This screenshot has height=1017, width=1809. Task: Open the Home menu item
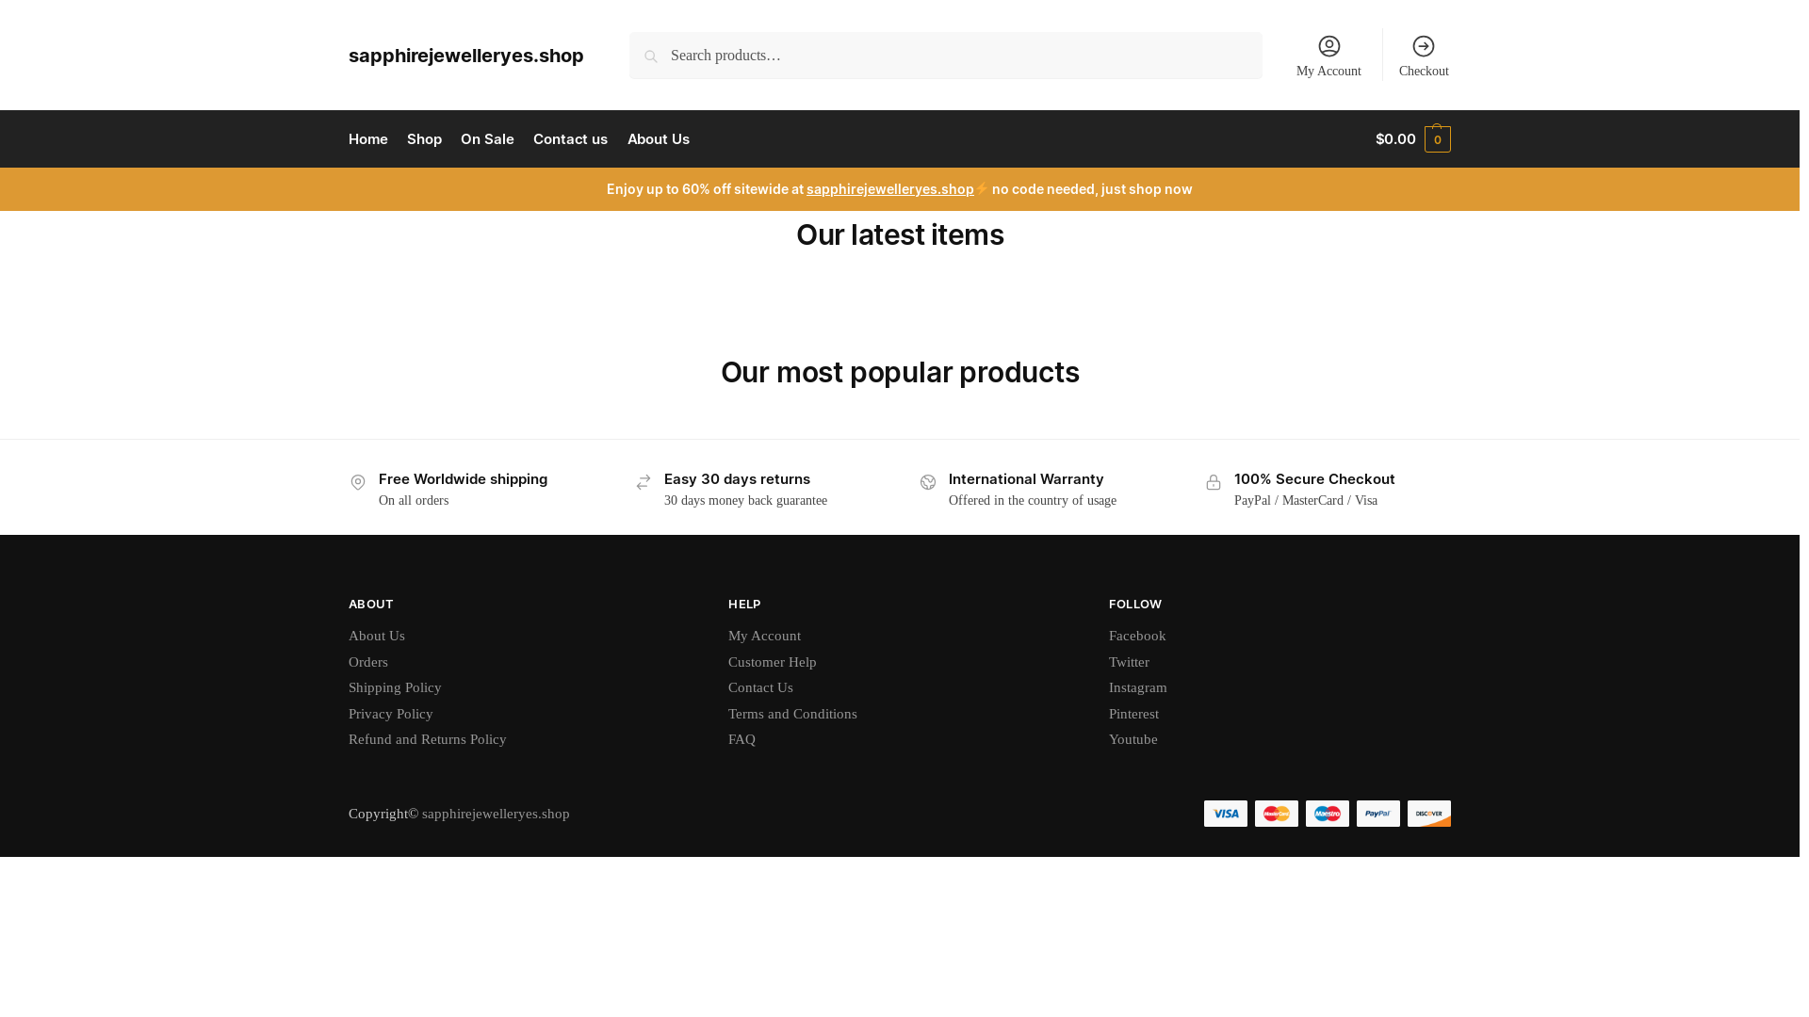coord(368,139)
